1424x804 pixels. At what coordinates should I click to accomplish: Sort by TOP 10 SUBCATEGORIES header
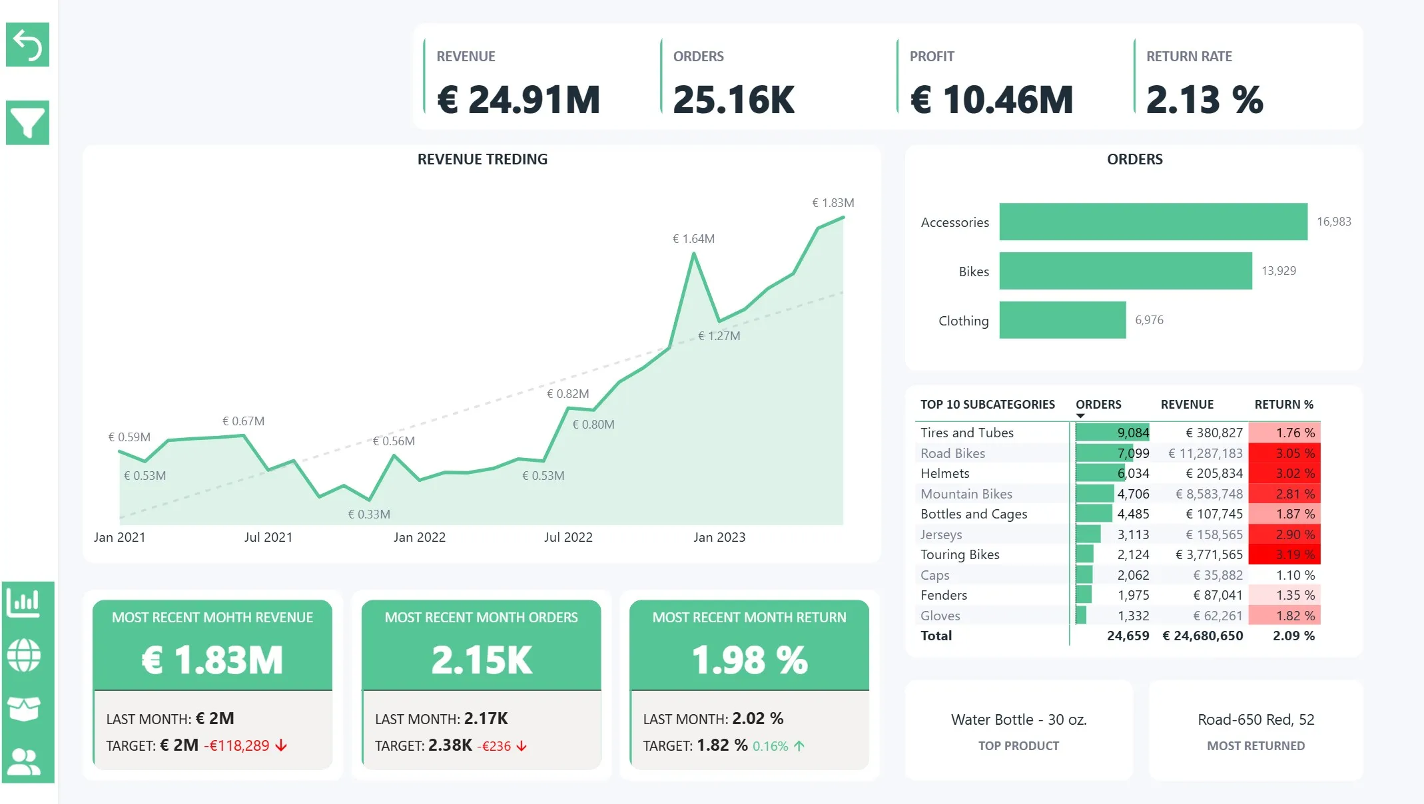987,404
